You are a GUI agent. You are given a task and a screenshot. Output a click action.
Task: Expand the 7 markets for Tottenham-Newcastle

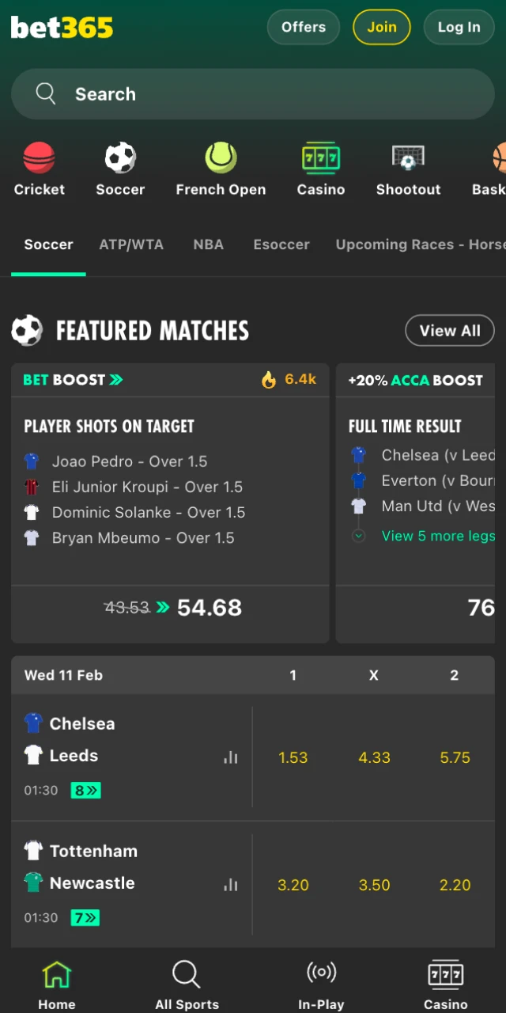coord(85,917)
